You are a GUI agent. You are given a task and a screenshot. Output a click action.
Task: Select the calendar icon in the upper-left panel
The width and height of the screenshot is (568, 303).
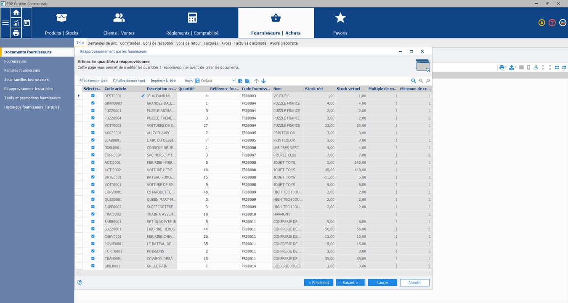27,22
